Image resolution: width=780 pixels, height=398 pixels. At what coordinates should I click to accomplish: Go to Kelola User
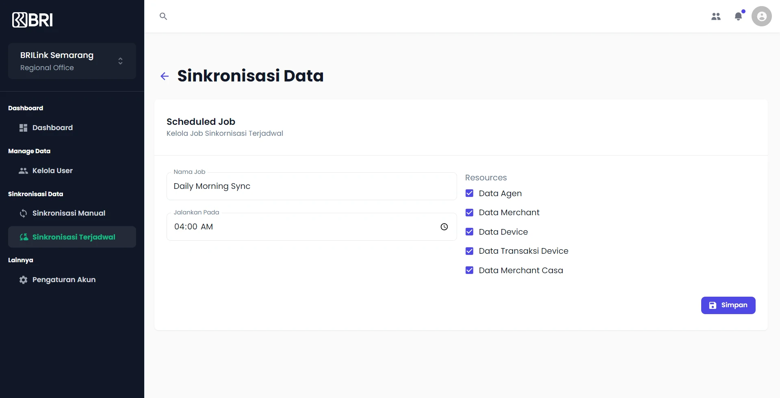(52, 171)
